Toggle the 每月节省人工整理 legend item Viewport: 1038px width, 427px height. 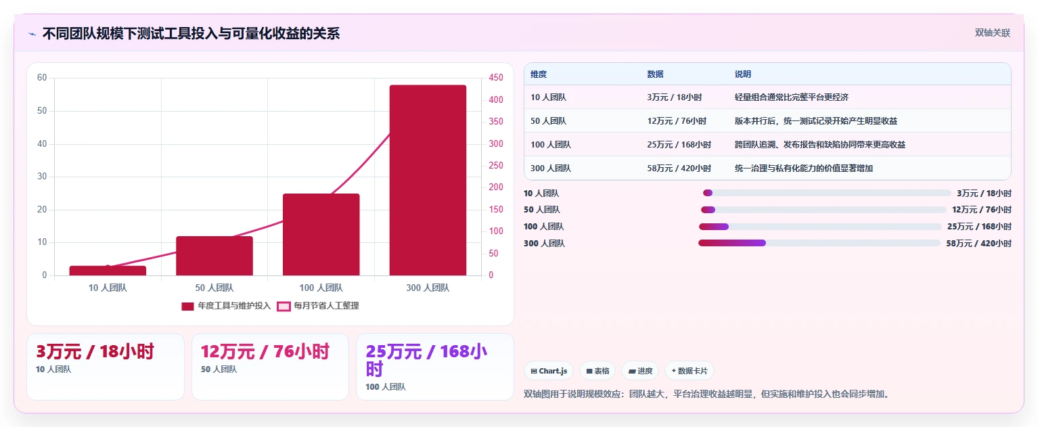318,306
